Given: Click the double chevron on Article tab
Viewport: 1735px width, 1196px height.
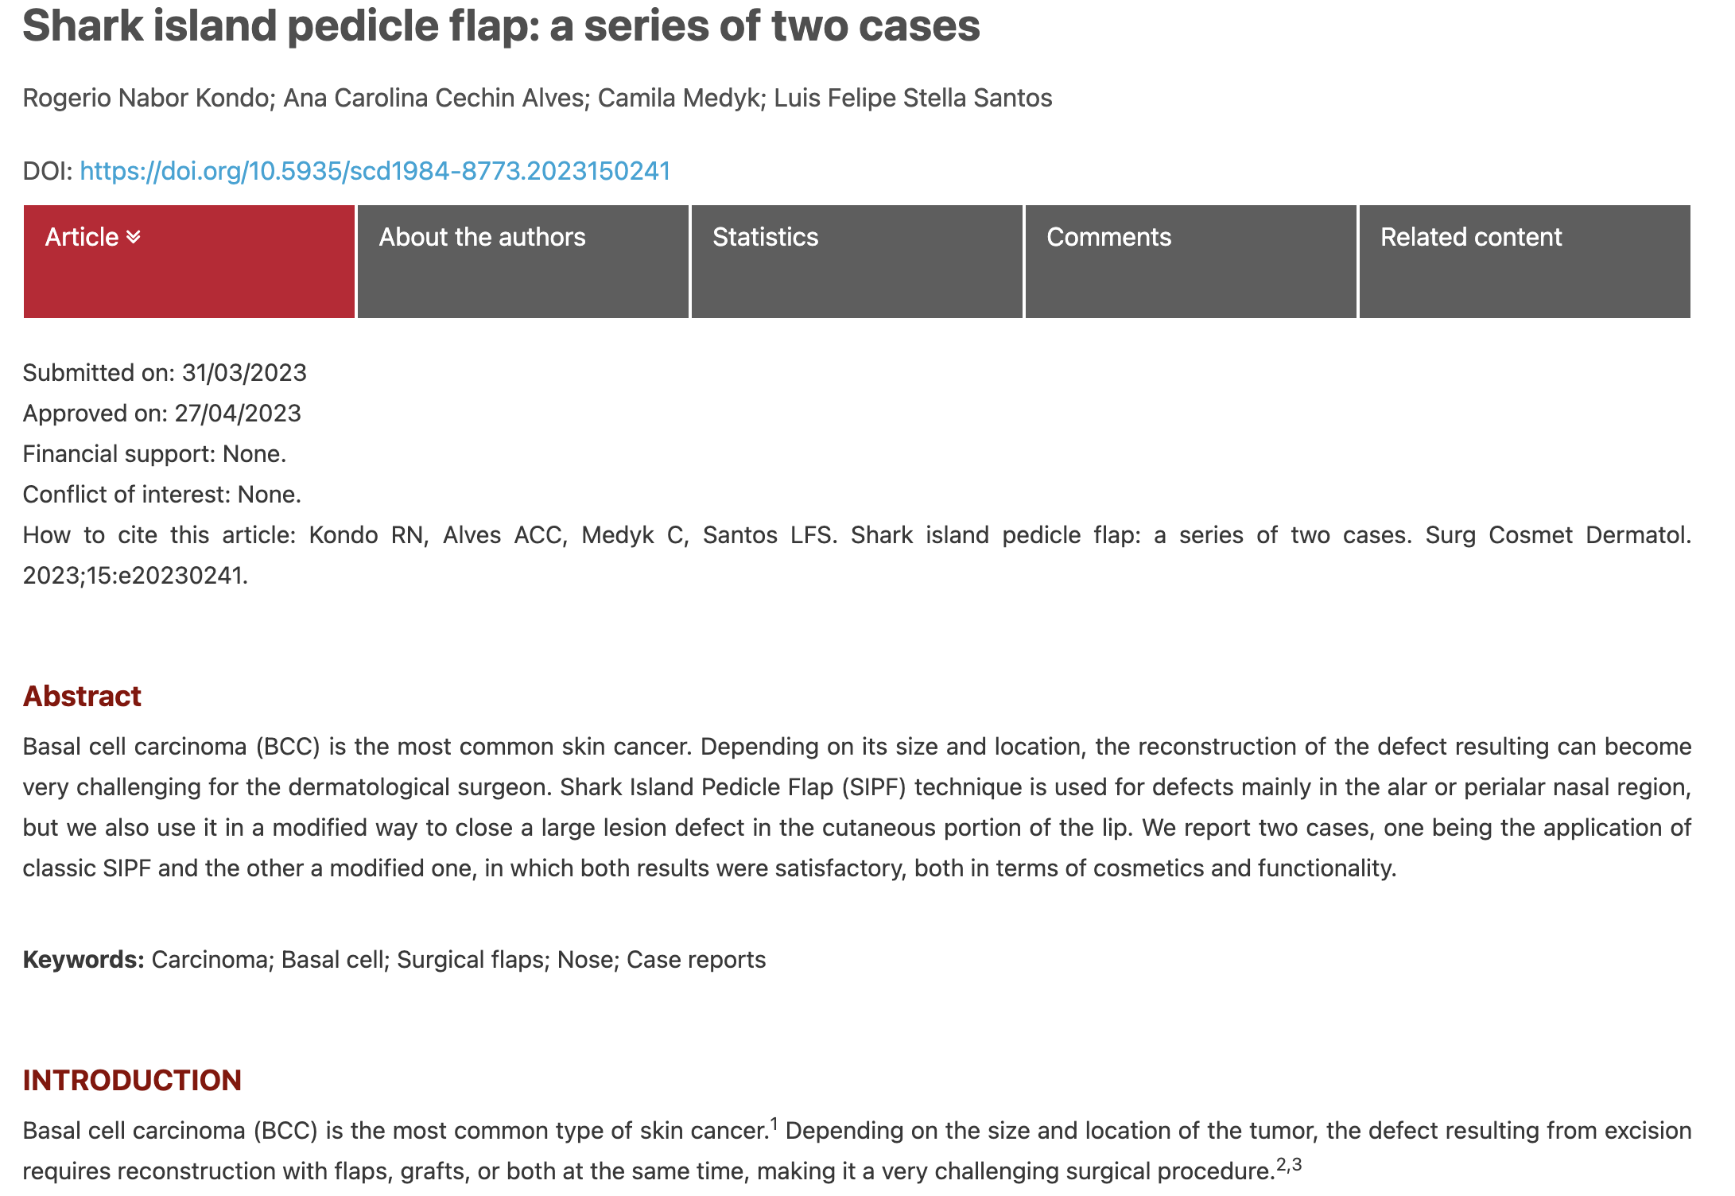Looking at the screenshot, I should [x=134, y=237].
